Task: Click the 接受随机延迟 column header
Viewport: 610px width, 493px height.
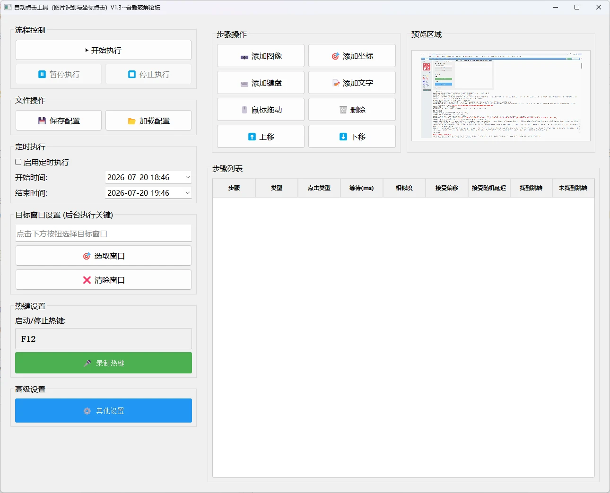Action: (489, 188)
